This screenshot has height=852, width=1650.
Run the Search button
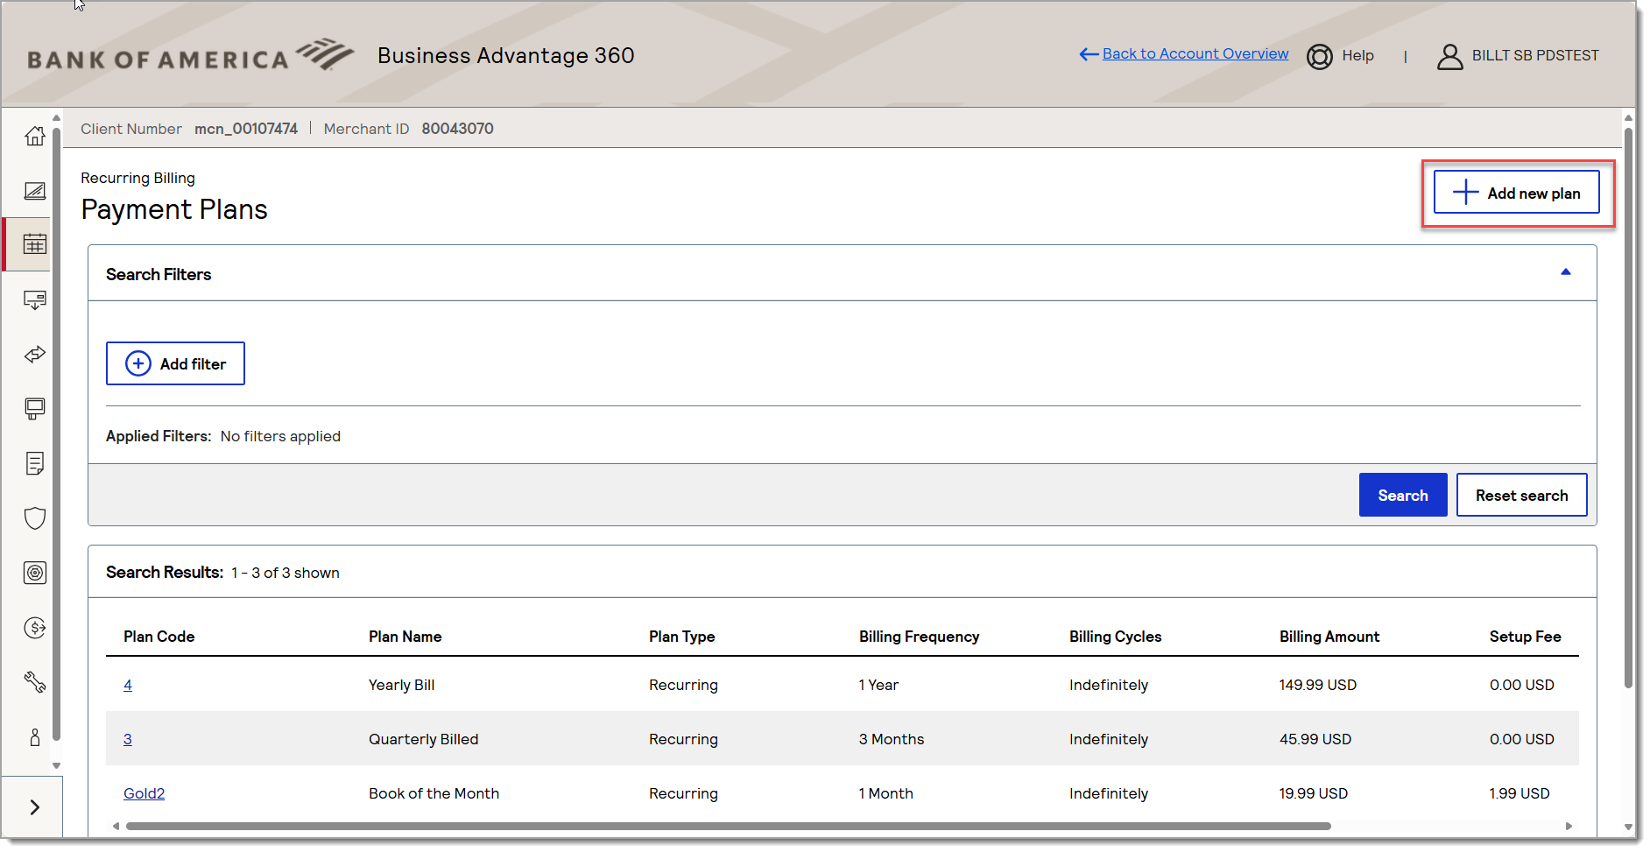point(1403,496)
